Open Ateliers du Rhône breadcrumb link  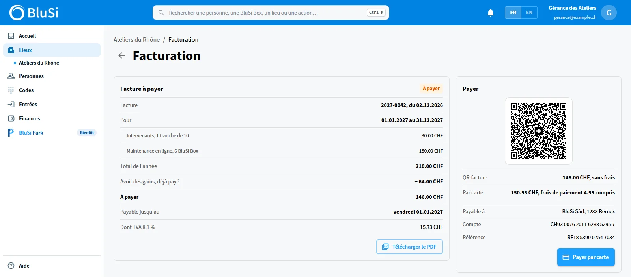tap(136, 39)
